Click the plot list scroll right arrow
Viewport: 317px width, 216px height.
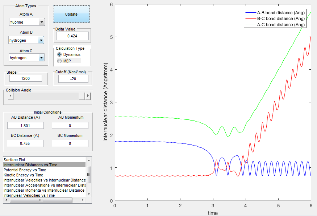pos(82,200)
